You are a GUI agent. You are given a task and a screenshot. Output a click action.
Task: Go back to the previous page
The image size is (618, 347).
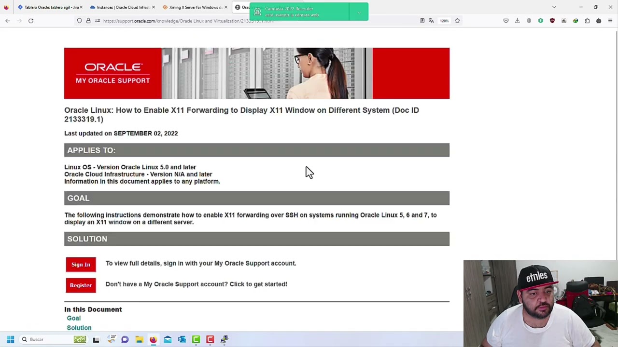8,21
